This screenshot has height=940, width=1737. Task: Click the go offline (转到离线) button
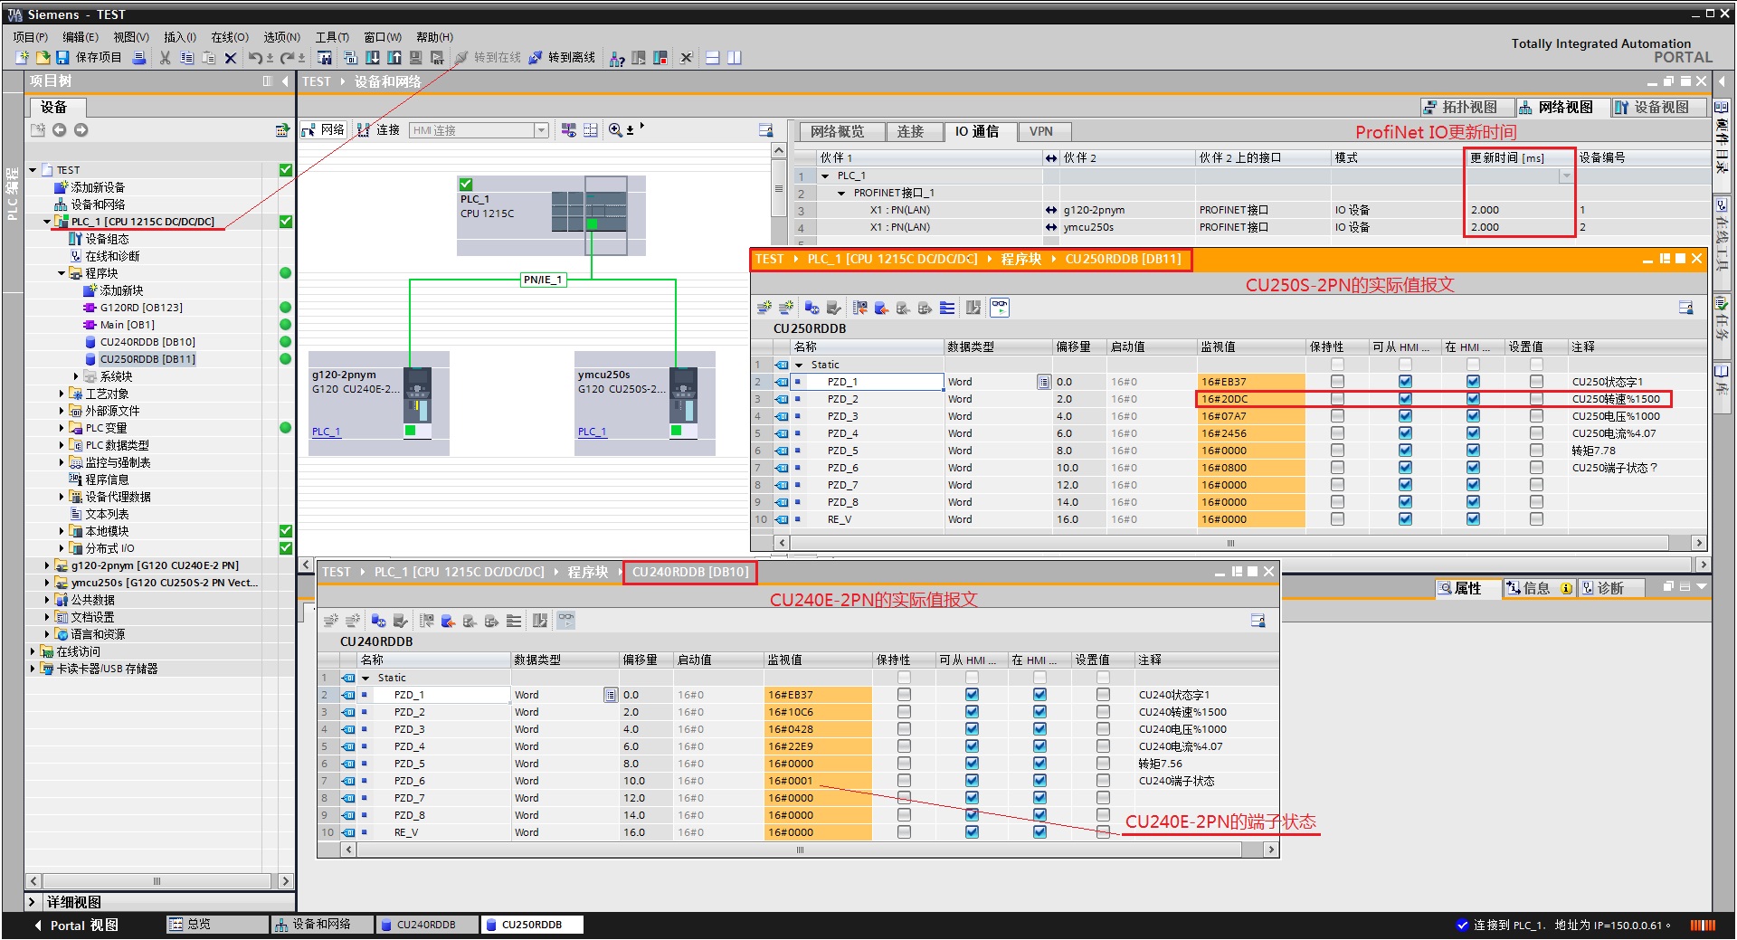562,58
